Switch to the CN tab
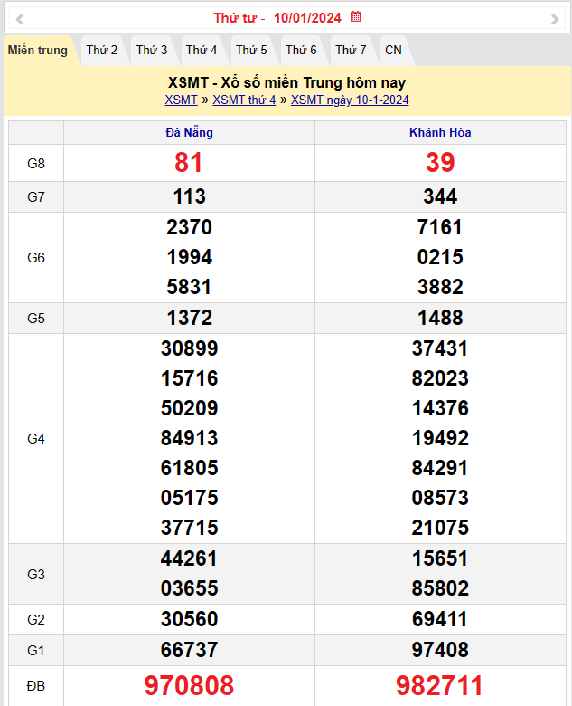Screen dimensions: 572x706 click(x=393, y=50)
